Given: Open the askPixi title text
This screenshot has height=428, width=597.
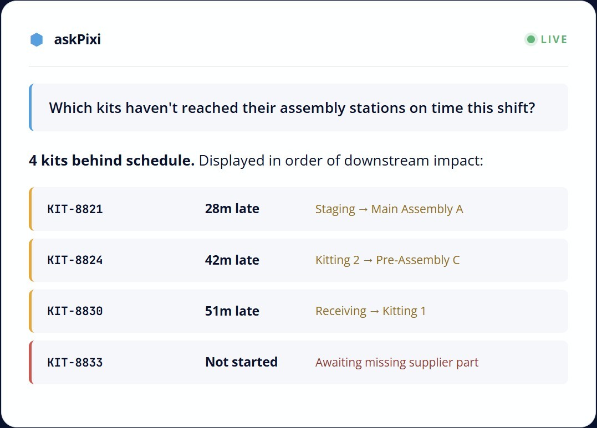Looking at the screenshot, I should [77, 39].
